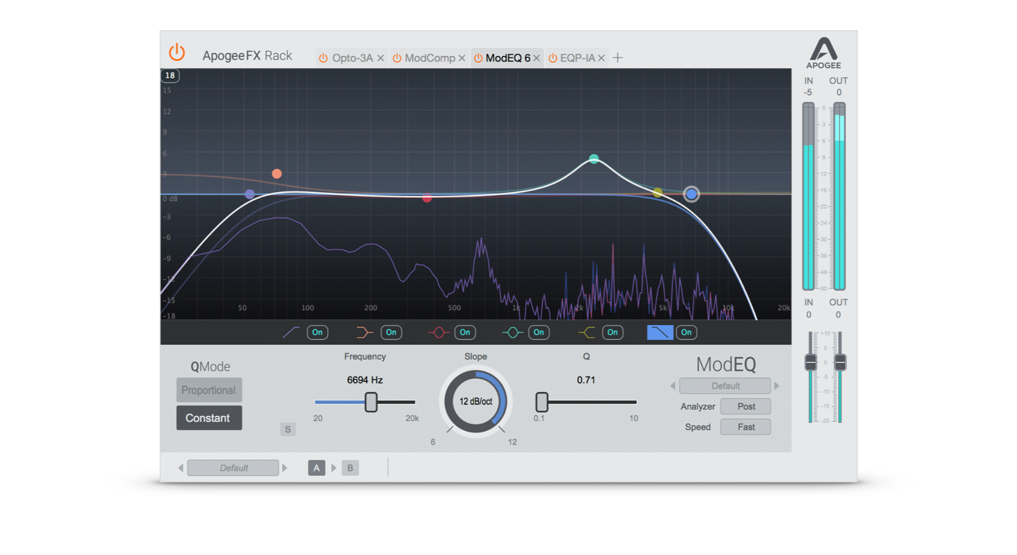Change analyzer Speed from Fast
This screenshot has height=555, width=1017.
(x=746, y=427)
